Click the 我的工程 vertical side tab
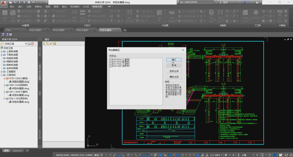Screen dimensions: 293x157 40,52
